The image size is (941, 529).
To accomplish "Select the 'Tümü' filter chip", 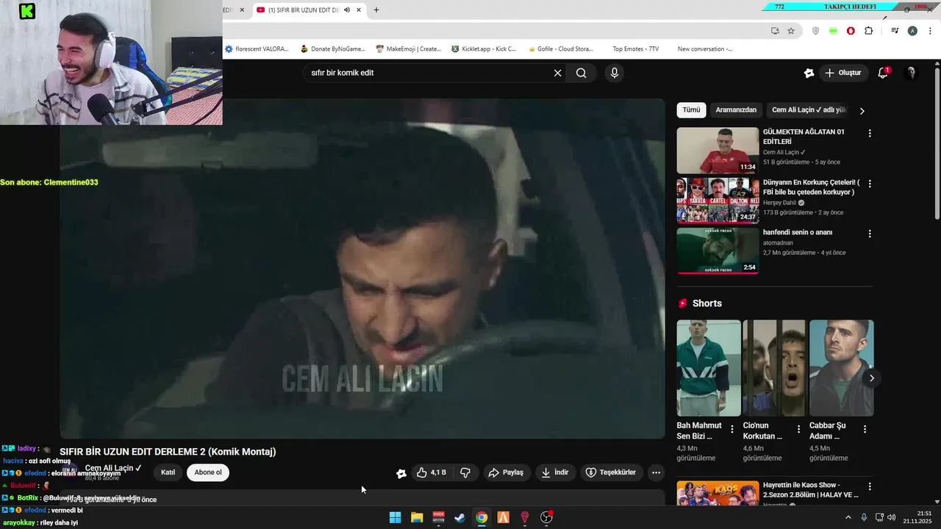I will click(691, 110).
